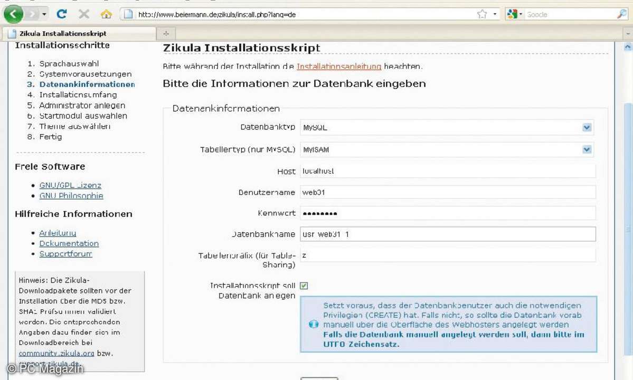
Task: Click step 1 'Sprachauswahl' in the sidebar
Action: click(69, 63)
